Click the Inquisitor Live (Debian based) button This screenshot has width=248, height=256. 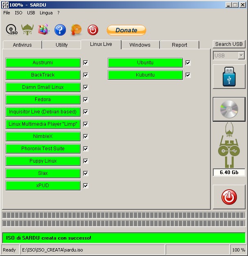pyautogui.click(x=43, y=112)
